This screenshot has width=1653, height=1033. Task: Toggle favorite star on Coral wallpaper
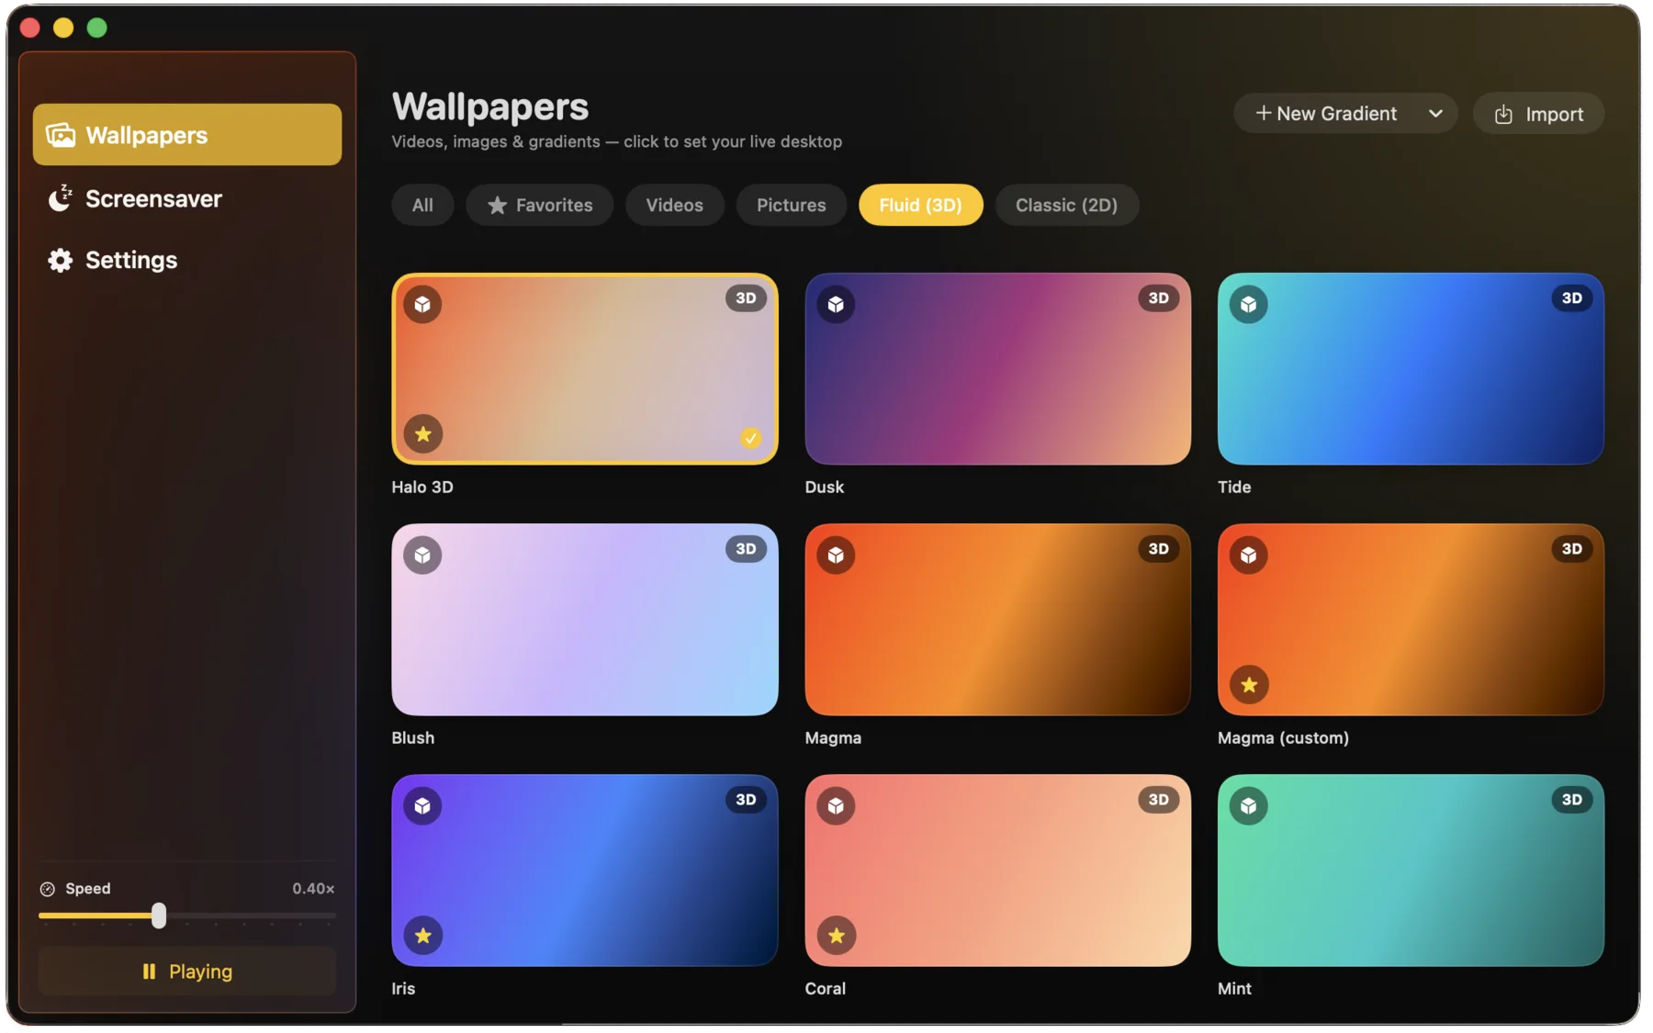tap(836, 935)
